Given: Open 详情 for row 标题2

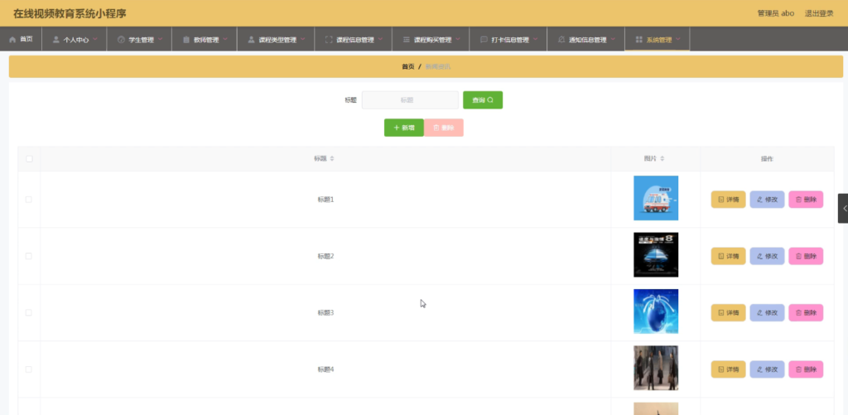Looking at the screenshot, I should (728, 256).
